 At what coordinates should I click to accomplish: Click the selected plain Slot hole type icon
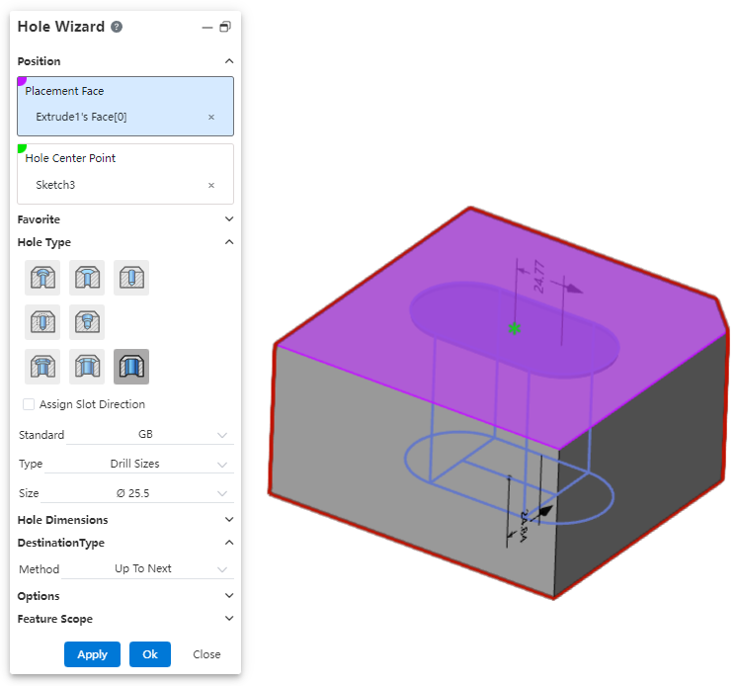point(131,367)
